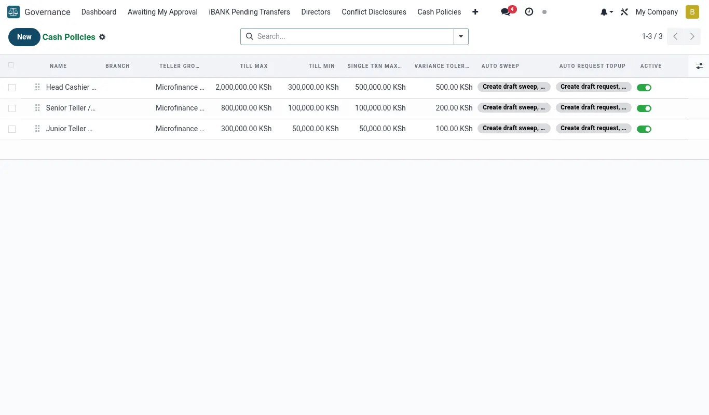Click the plus icon to add a menu shortcut
This screenshot has width=709, height=415.
[x=475, y=12]
